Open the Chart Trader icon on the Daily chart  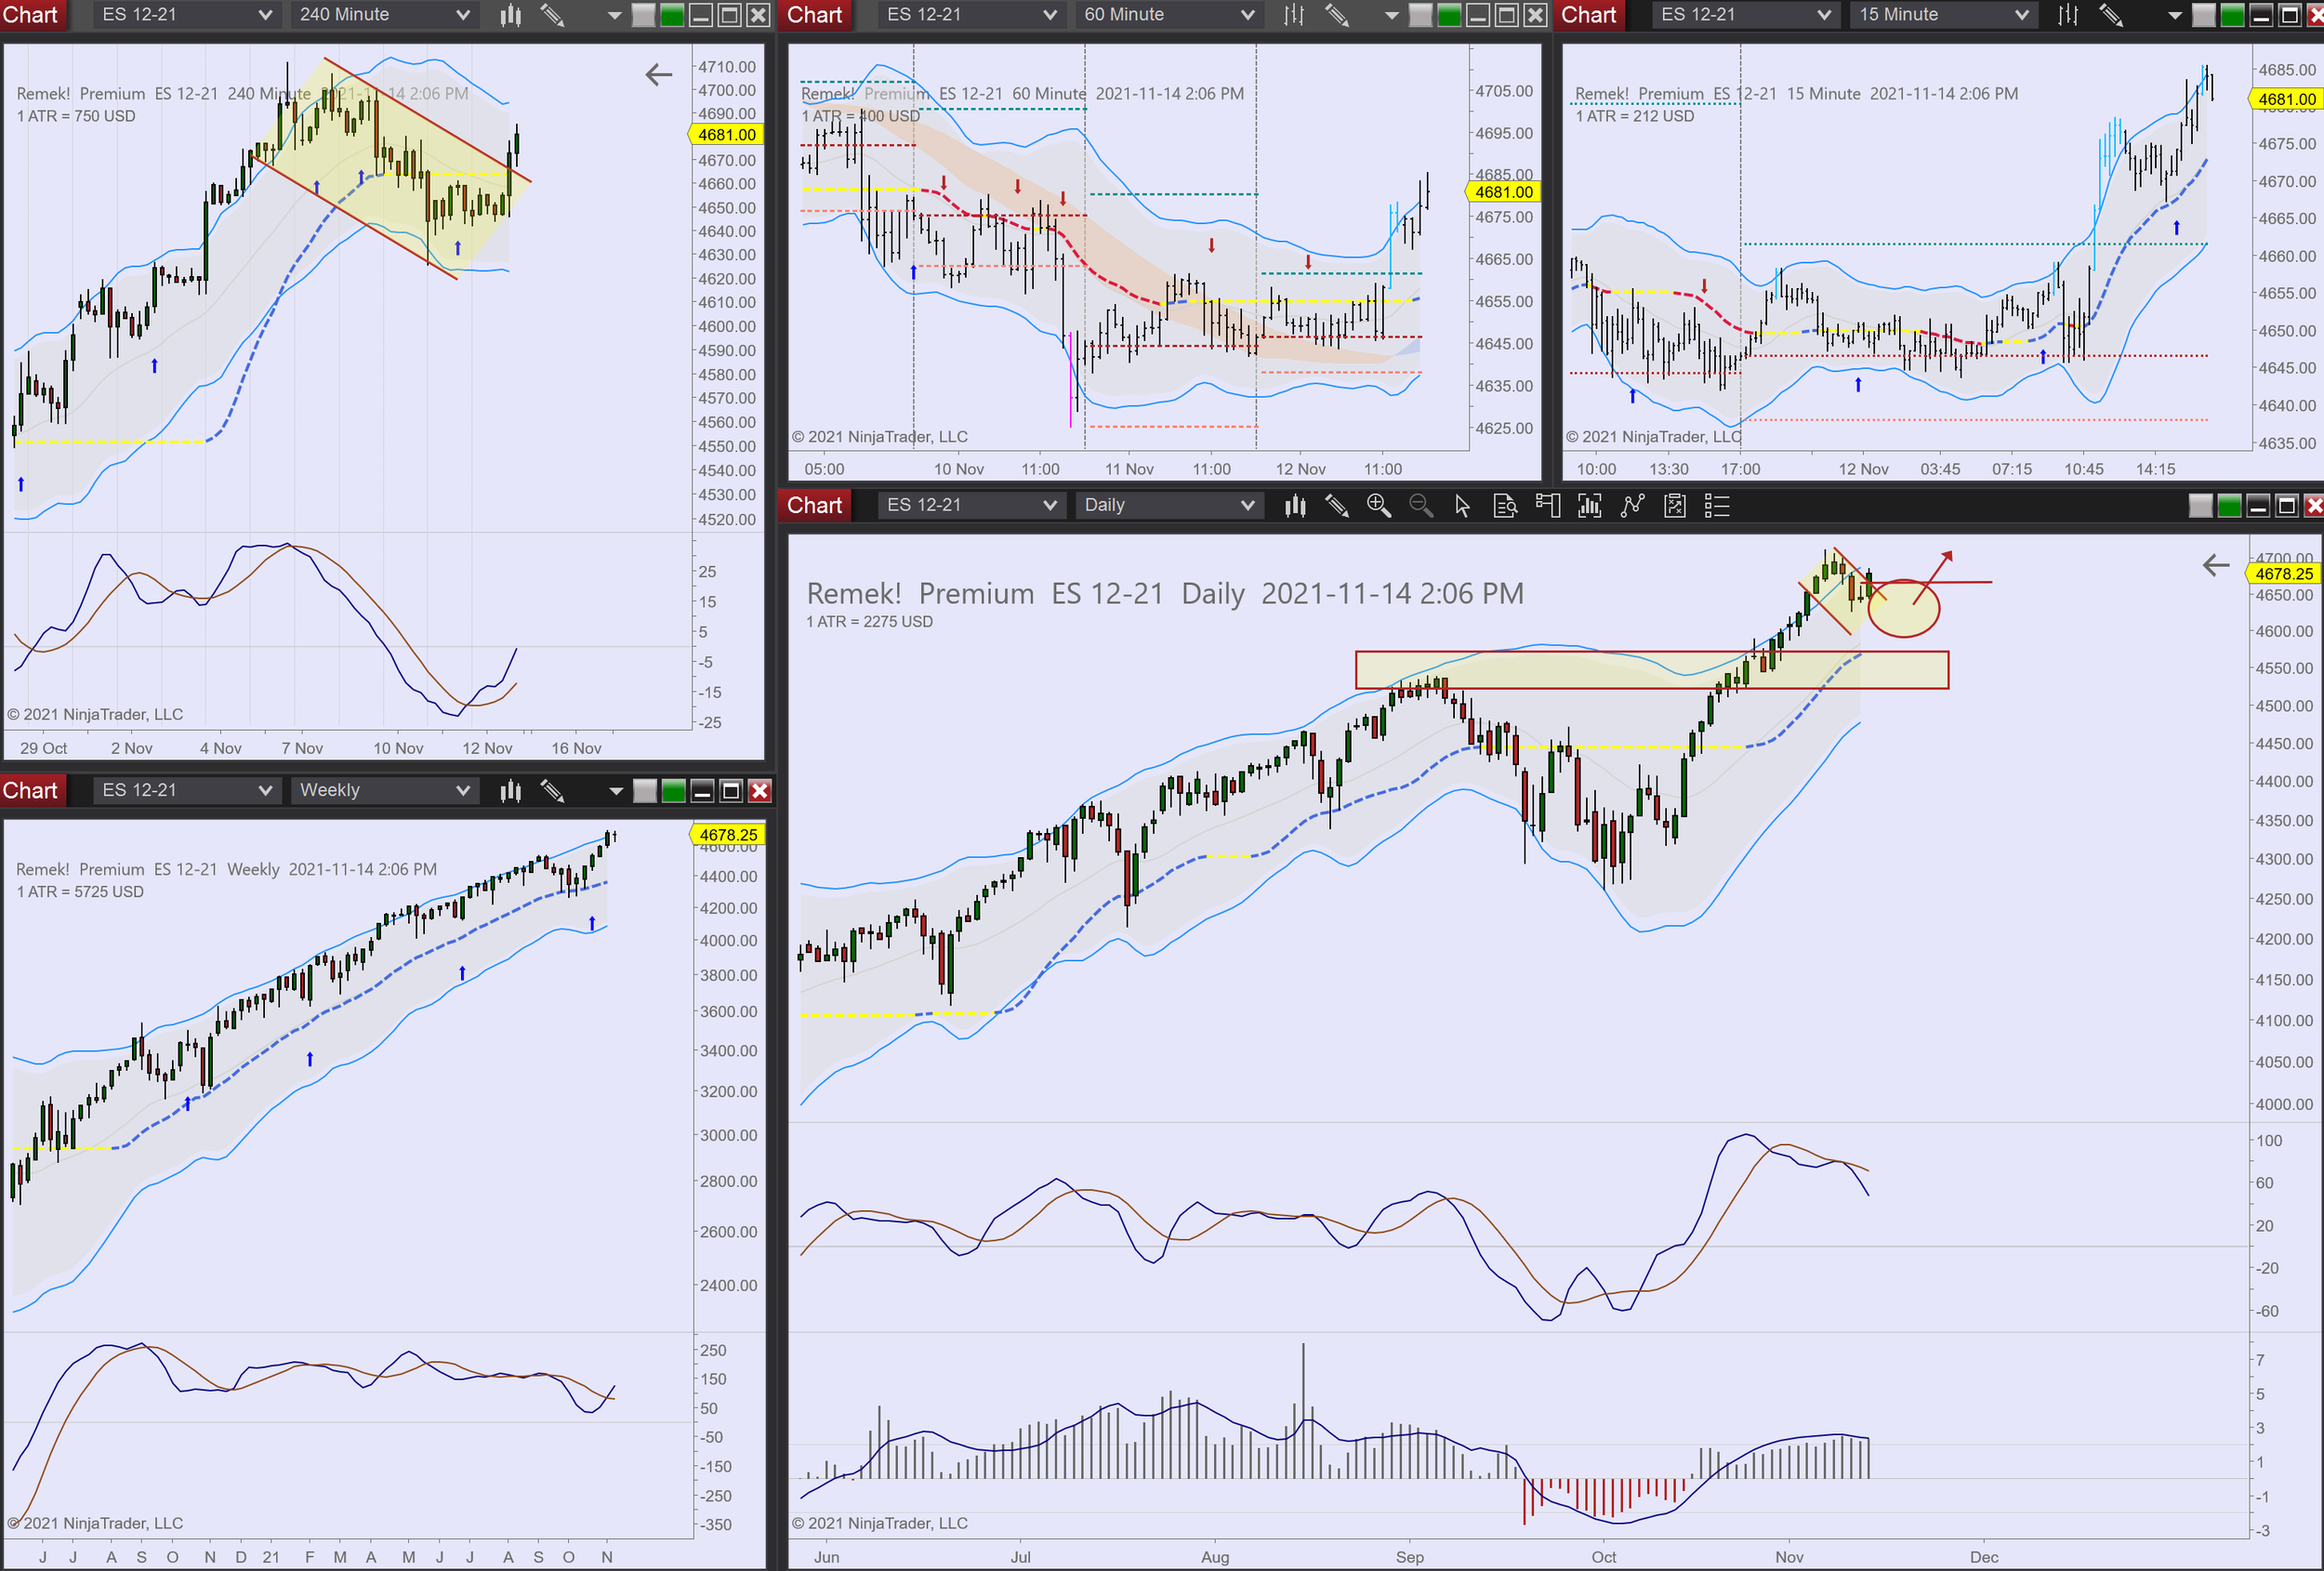point(1548,506)
